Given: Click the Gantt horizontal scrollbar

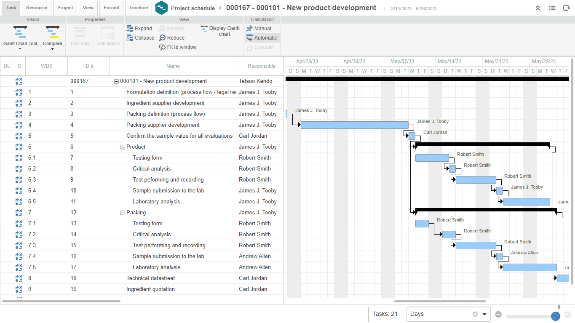Looking at the screenshot, I should click(x=440, y=301).
